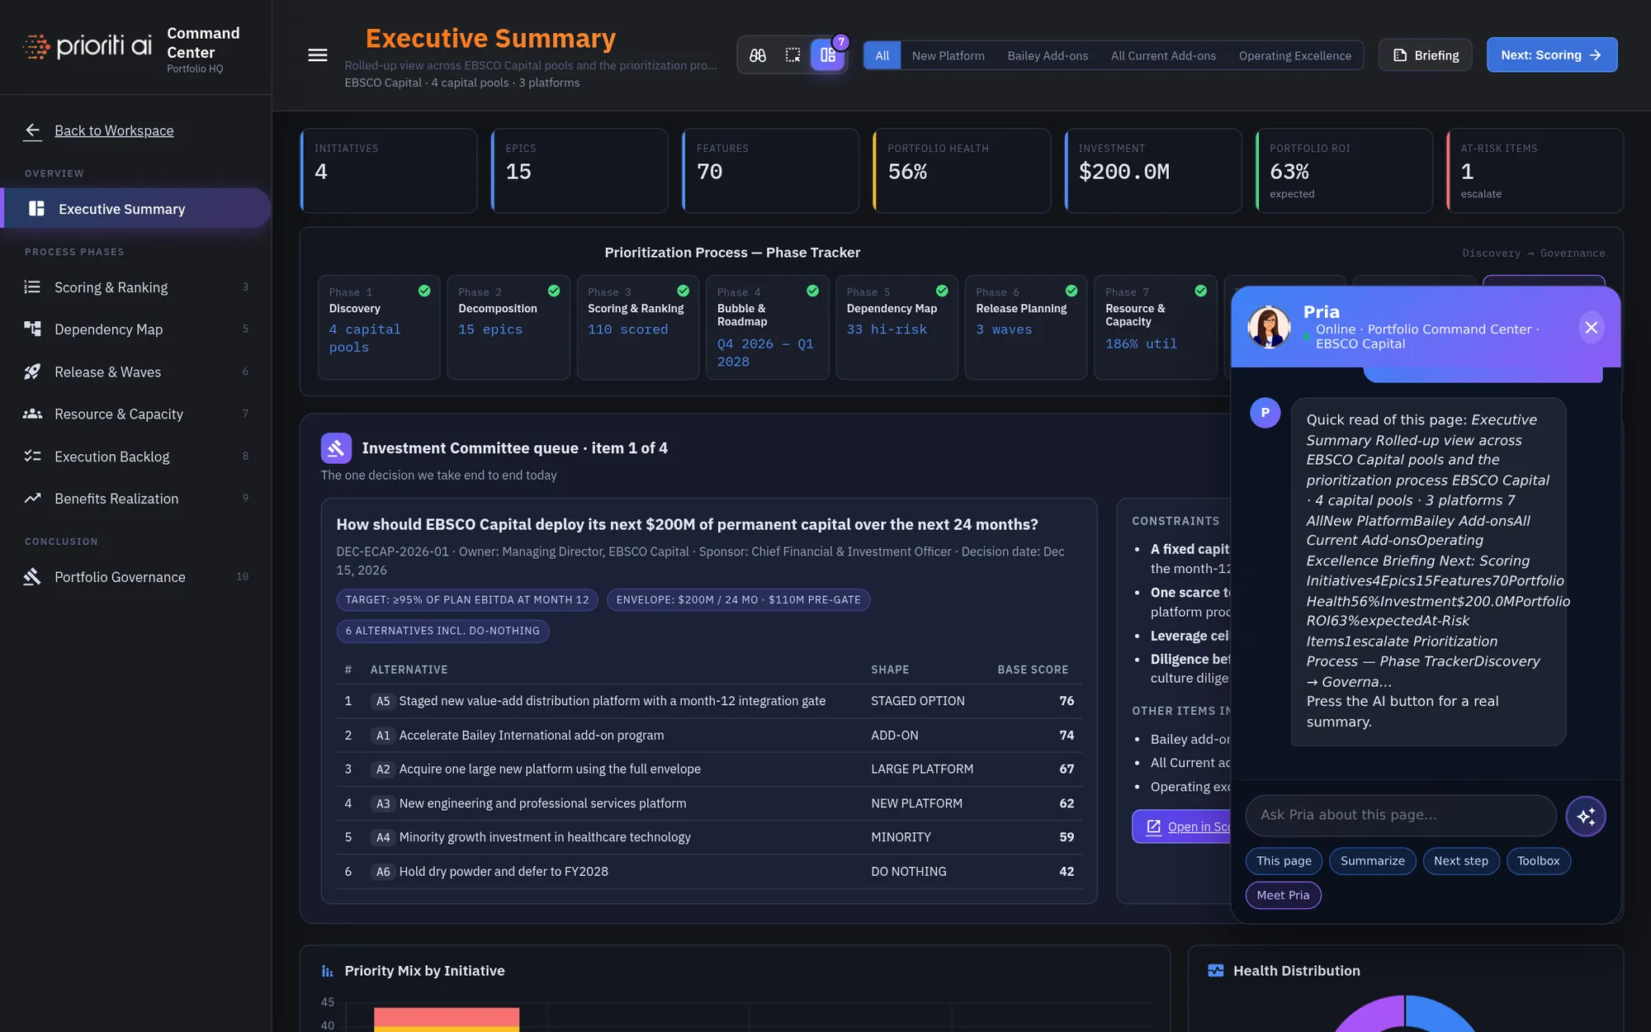Click the Toolbox chip
Viewport: 1651px width, 1032px height.
click(1538, 861)
